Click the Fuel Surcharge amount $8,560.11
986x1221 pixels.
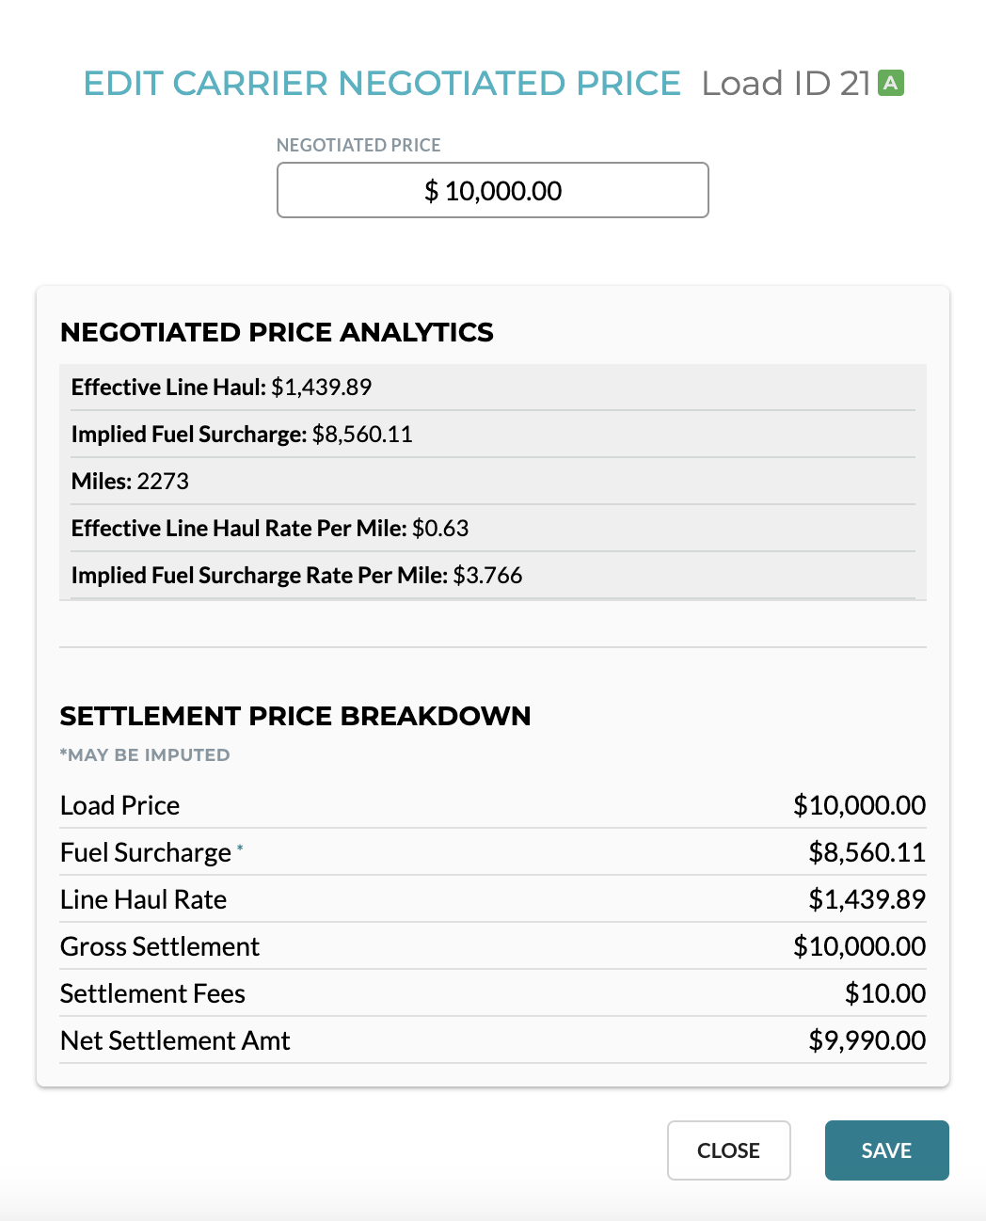[x=867, y=852]
